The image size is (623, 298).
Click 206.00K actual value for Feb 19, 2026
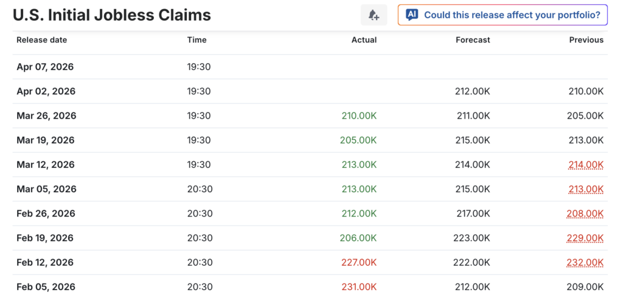coord(358,238)
